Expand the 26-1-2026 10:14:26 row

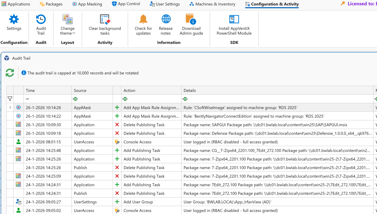[x=10, y=107]
